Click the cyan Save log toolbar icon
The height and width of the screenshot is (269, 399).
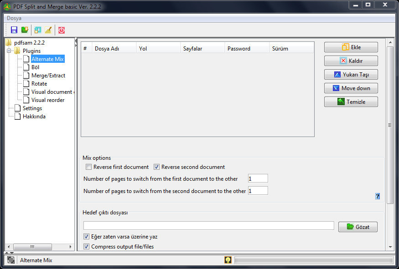click(x=38, y=30)
